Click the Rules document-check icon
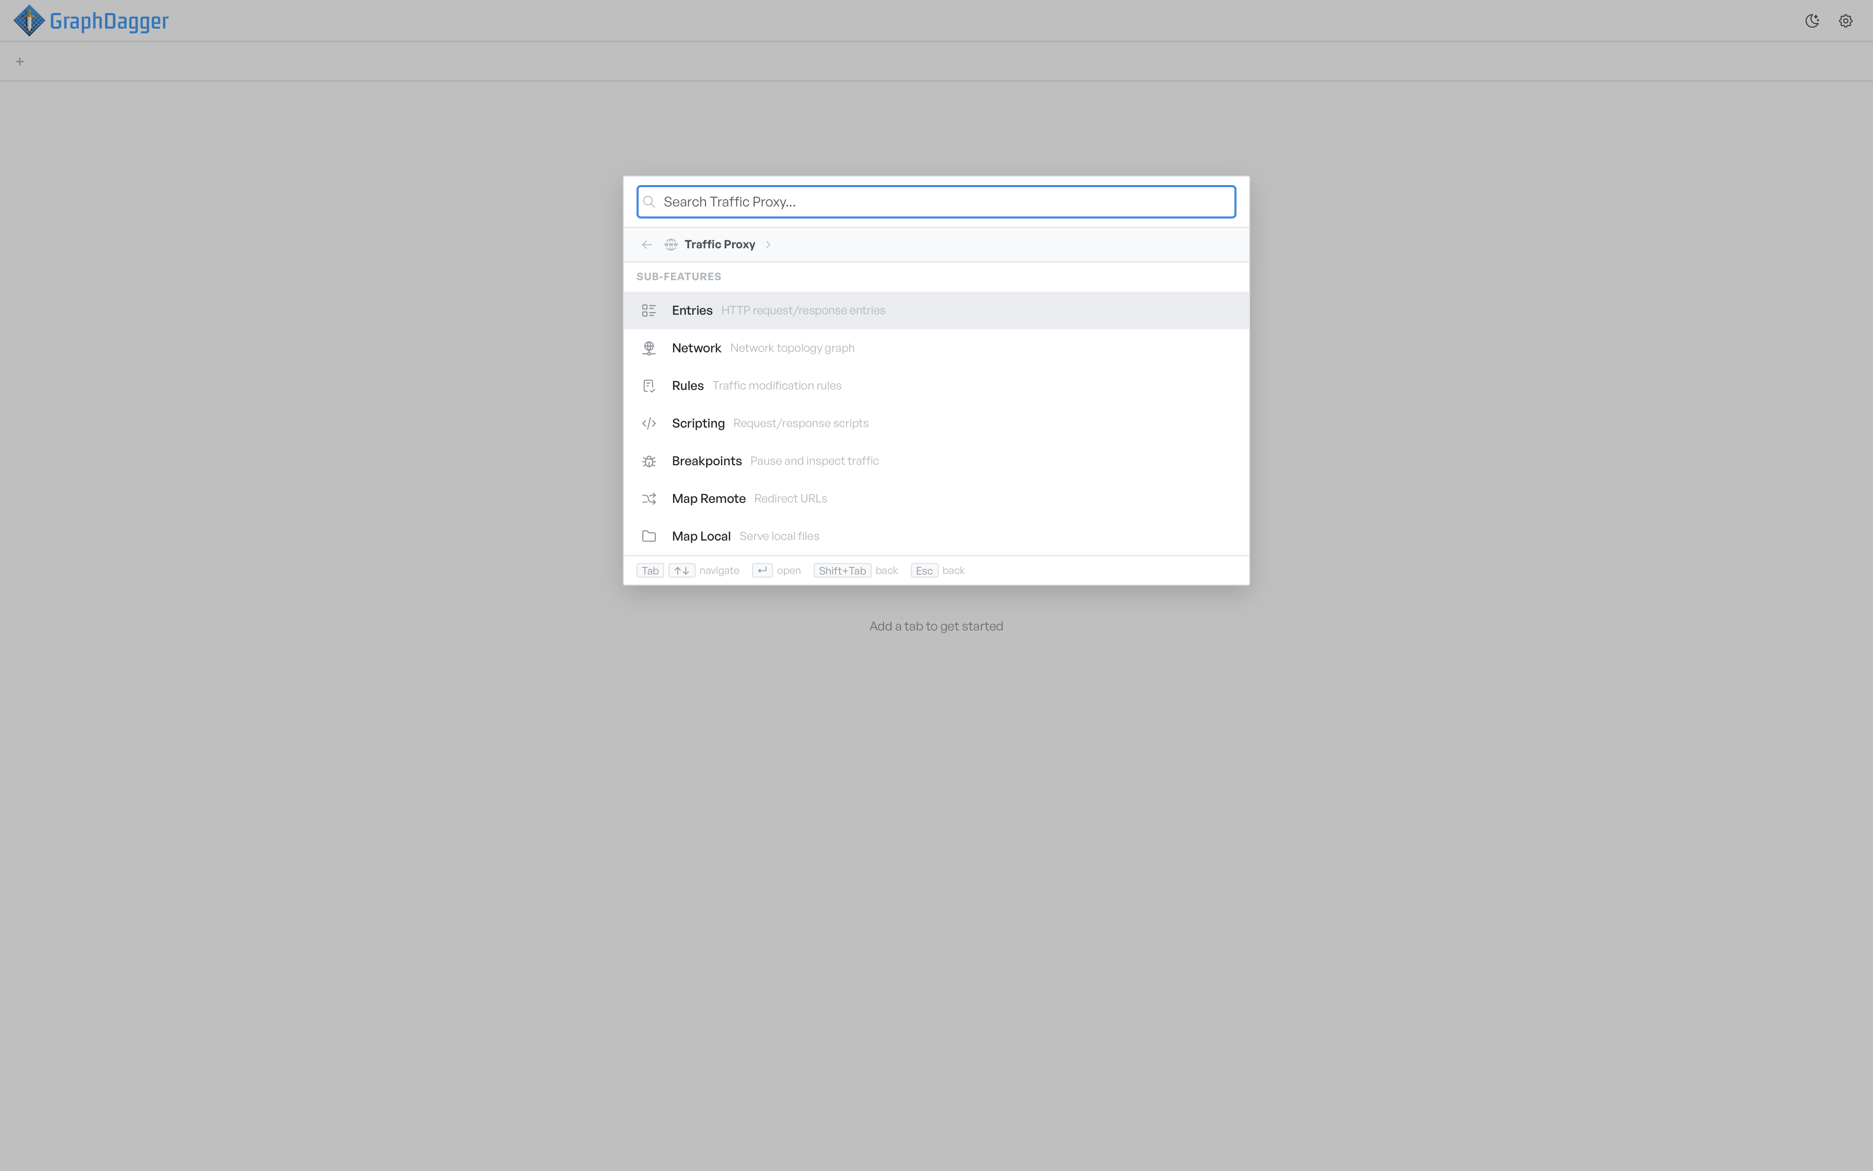1873x1171 pixels. tap(650, 386)
